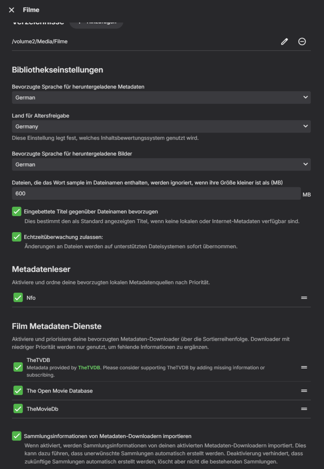324x469 pixels.
Task: Edit the /volume2/Media/Filme folder path
Action: (285, 41)
